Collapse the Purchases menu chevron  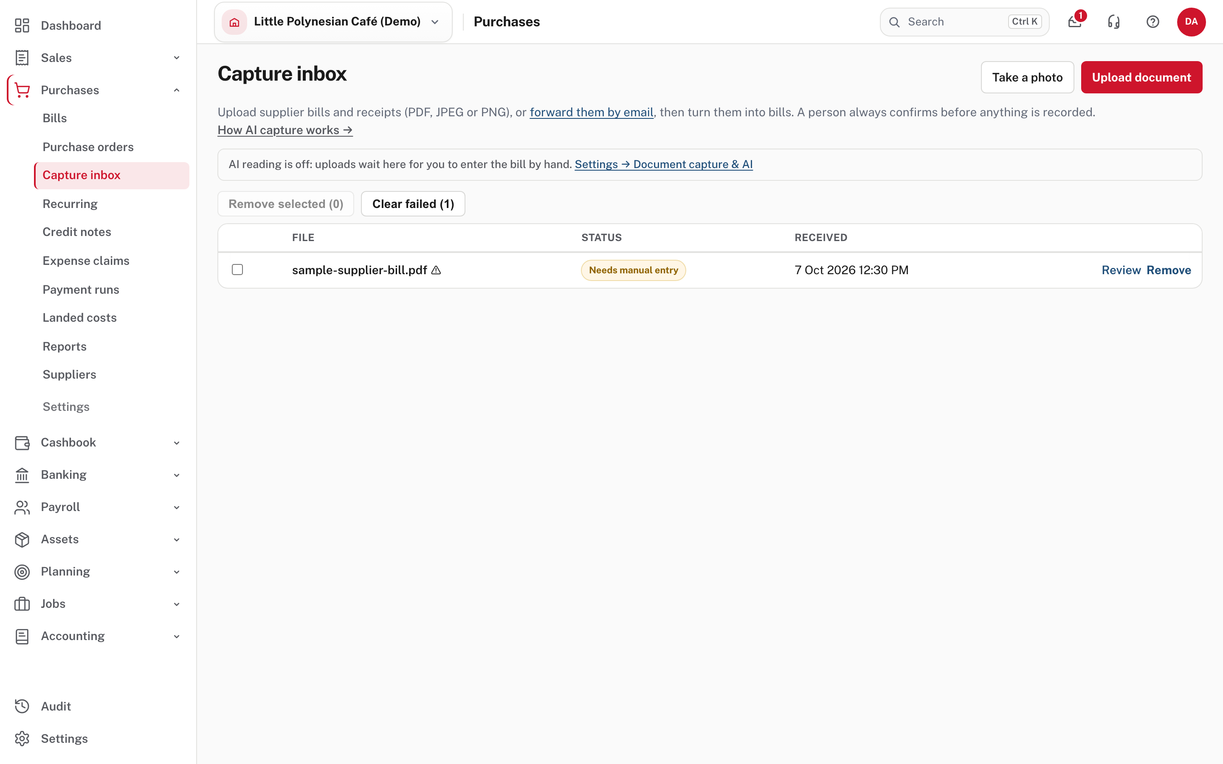[176, 90]
